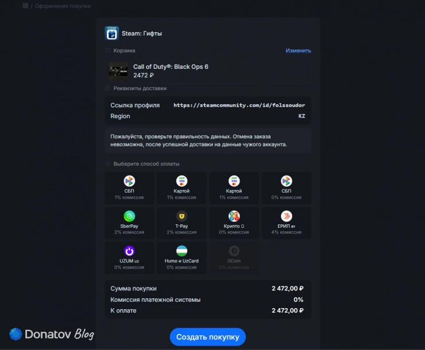Screen dimensions: 425x350
Task: Click the Оформление покупки breadcrumb
Action: tap(63, 6)
